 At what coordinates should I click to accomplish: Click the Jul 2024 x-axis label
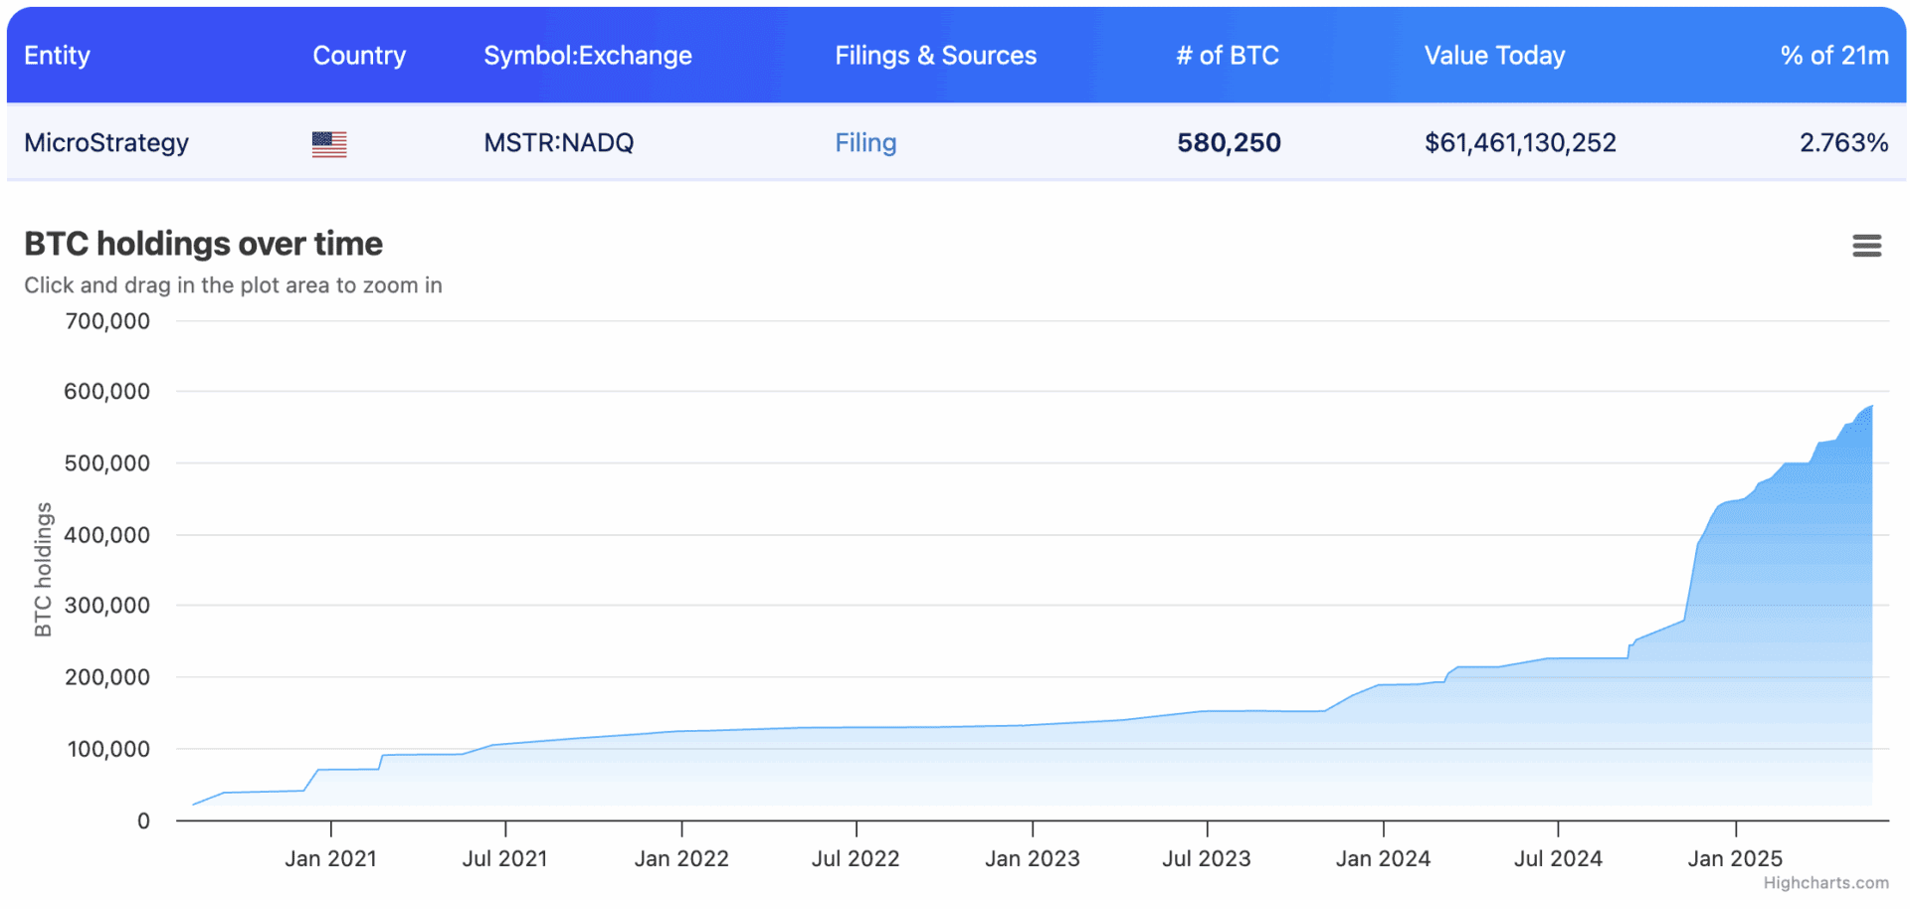coord(1558,858)
